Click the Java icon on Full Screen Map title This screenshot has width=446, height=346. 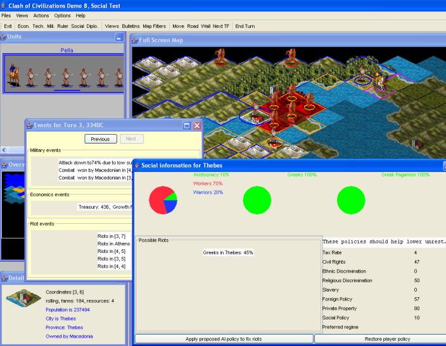134,40
